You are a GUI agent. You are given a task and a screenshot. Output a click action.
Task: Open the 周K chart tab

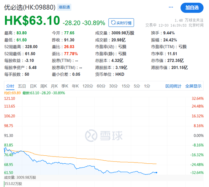tap(44, 86)
